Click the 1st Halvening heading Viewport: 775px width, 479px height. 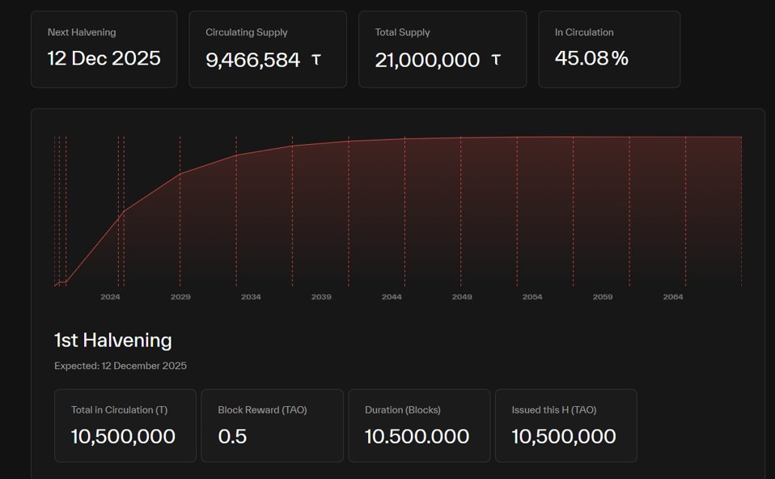113,340
